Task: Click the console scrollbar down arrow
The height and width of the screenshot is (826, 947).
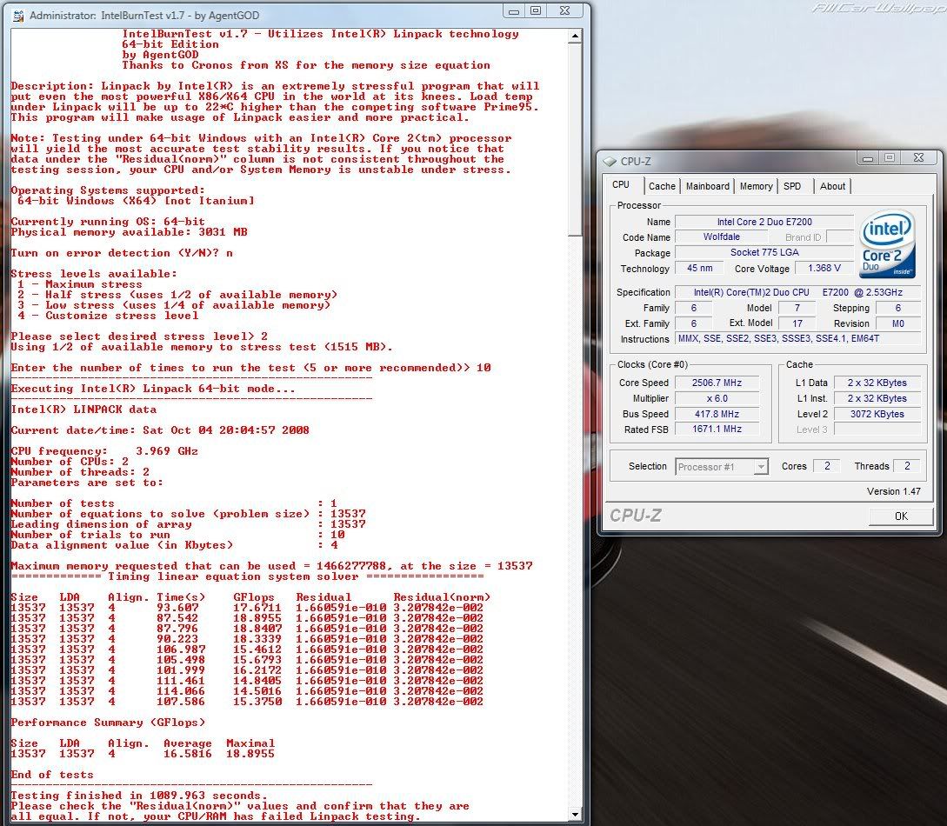Action: pos(575,815)
